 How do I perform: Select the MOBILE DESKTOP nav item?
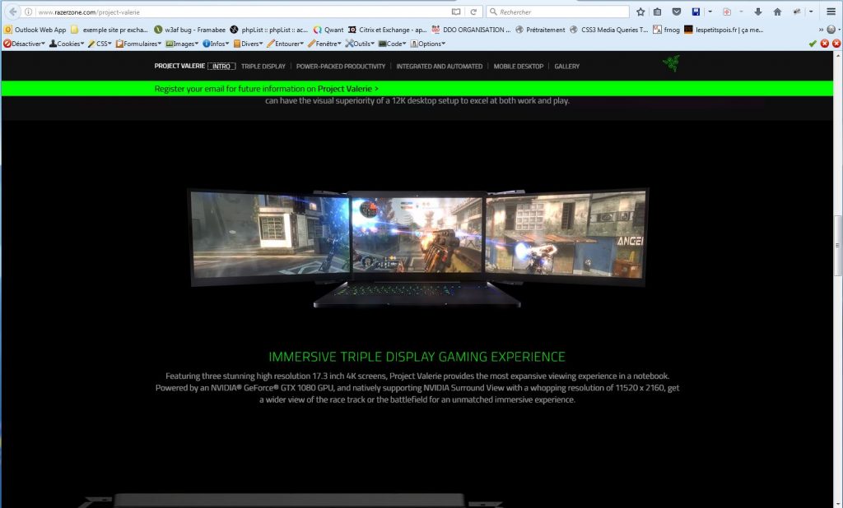tap(518, 66)
